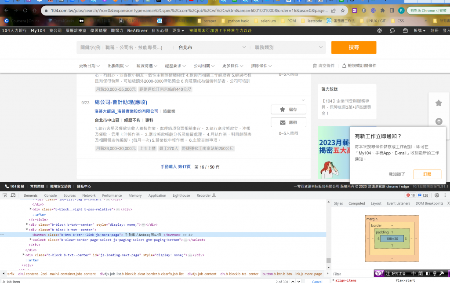Switch to the Network tab
The image size is (450, 283).
[89, 195]
